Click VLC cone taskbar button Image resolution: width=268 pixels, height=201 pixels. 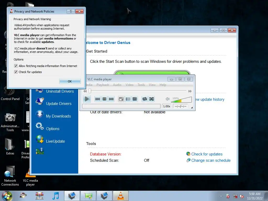click(120, 196)
